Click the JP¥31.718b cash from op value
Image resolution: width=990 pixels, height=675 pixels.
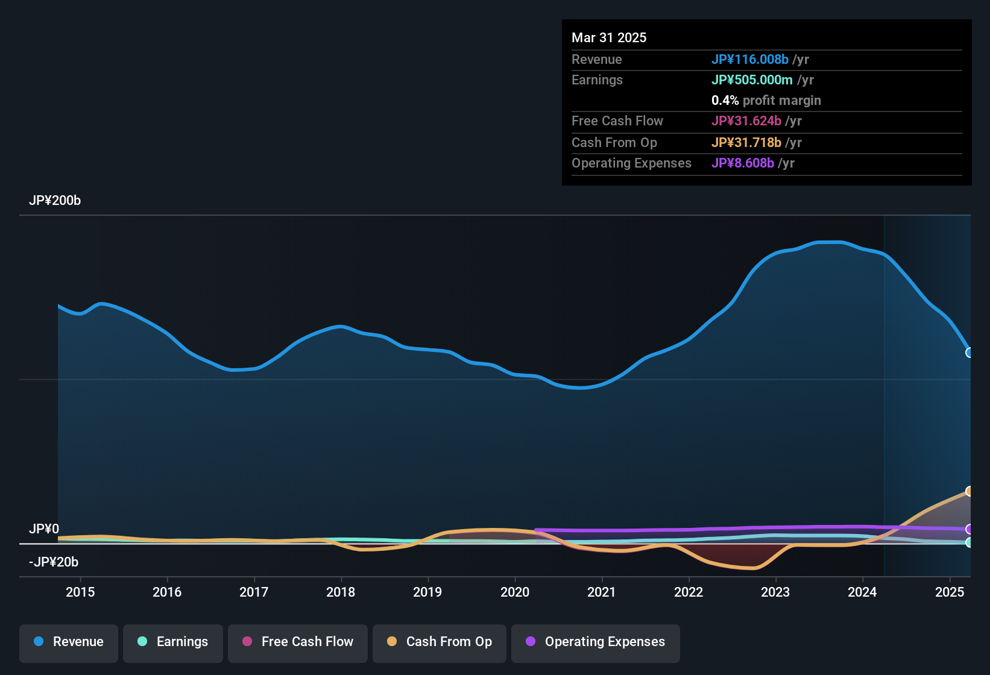[x=746, y=142]
